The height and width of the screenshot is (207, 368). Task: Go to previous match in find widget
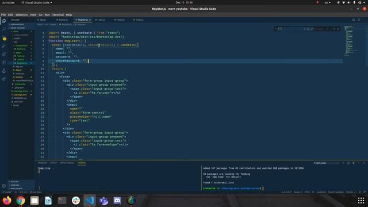327,29
